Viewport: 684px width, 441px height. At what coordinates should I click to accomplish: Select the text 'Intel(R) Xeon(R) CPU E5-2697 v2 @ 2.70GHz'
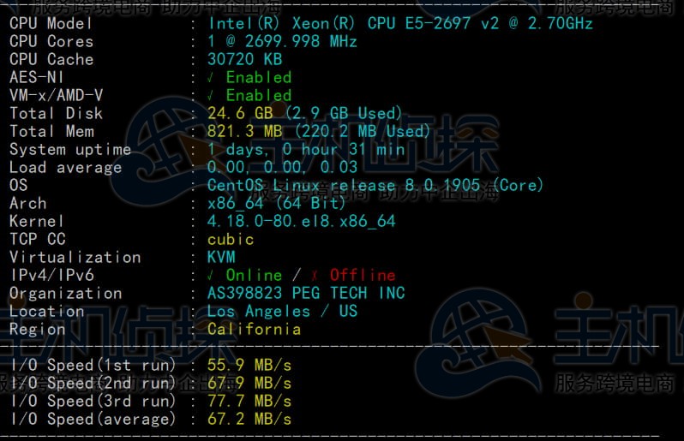400,23
